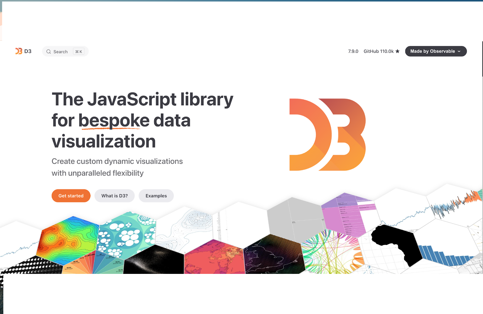Click the What is D3? button
Image resolution: width=483 pixels, height=314 pixels.
point(114,196)
